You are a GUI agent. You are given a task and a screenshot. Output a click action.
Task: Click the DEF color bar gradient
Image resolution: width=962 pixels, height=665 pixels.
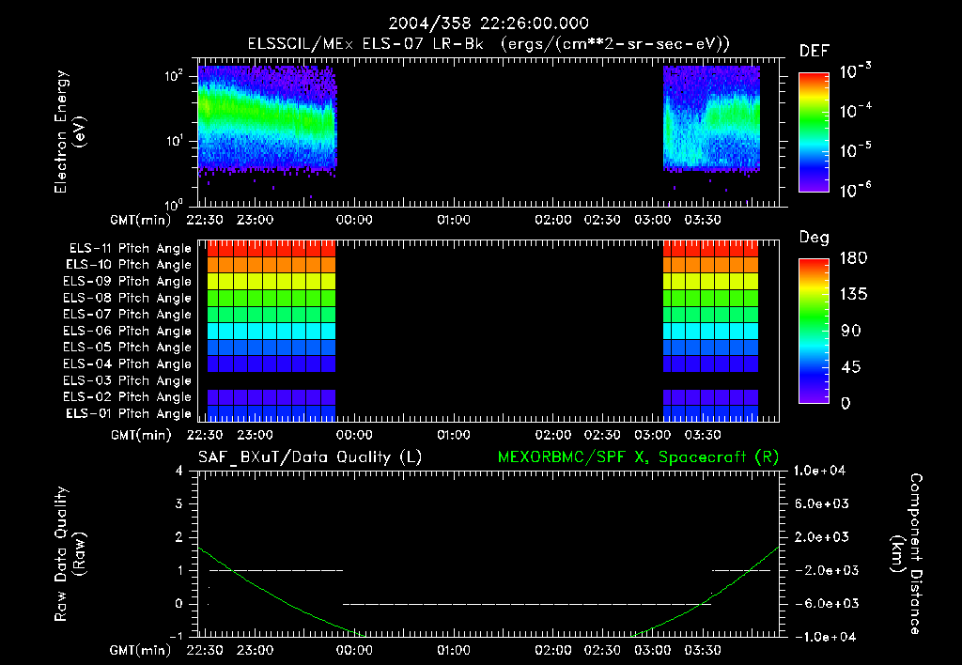(814, 131)
